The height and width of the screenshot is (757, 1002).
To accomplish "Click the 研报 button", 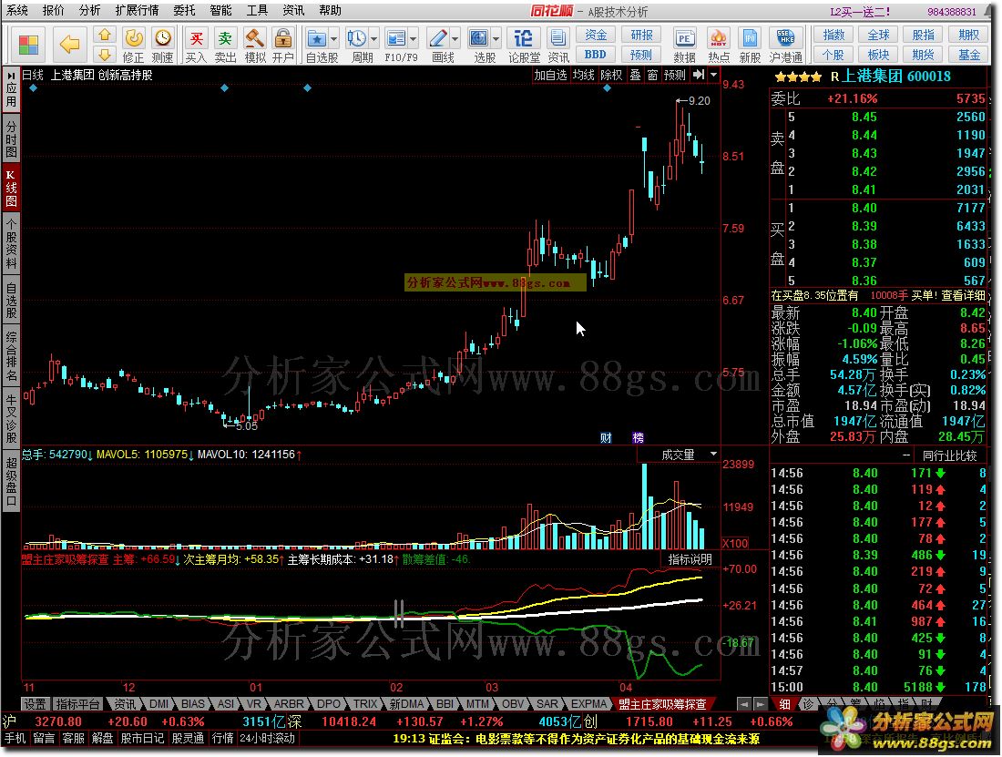I will 641,35.
